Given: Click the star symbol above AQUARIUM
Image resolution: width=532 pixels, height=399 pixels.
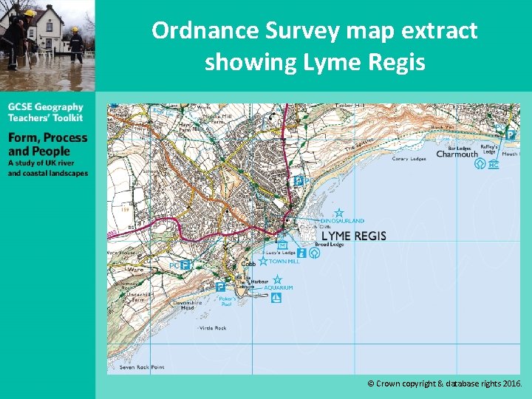Looking at the screenshot, I should click(x=278, y=279).
